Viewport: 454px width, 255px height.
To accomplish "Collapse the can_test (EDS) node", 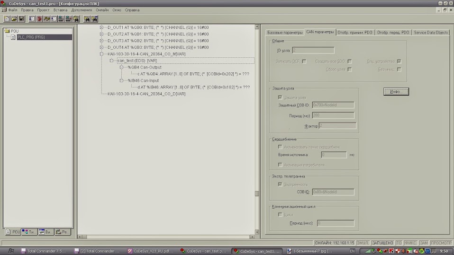I will coord(111,61).
